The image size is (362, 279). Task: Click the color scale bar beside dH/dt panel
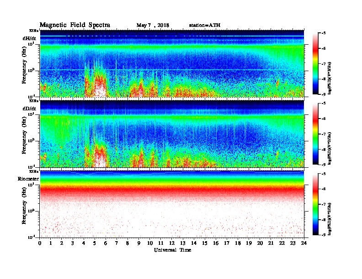[x=315, y=63]
